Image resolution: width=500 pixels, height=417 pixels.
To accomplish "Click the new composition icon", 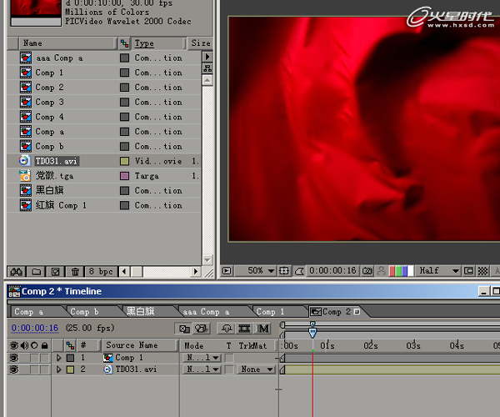I will [x=56, y=272].
